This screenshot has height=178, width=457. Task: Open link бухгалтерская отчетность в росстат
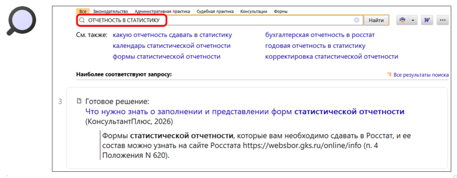pos(320,35)
